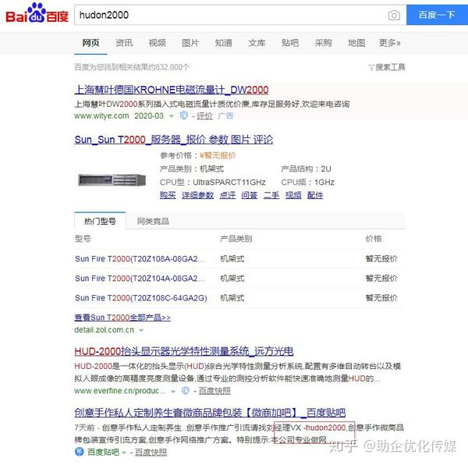Open the 二手 link
Viewport: 468px width, 465px height.
click(271, 195)
